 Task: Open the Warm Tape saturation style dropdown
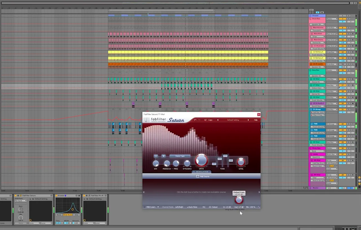(180, 156)
